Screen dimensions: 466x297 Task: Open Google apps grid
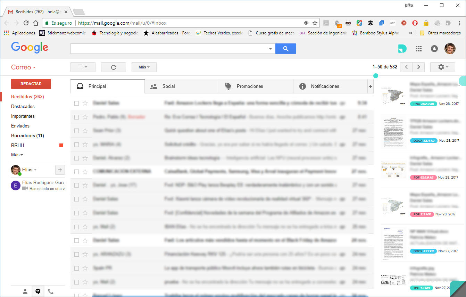pyautogui.click(x=419, y=49)
